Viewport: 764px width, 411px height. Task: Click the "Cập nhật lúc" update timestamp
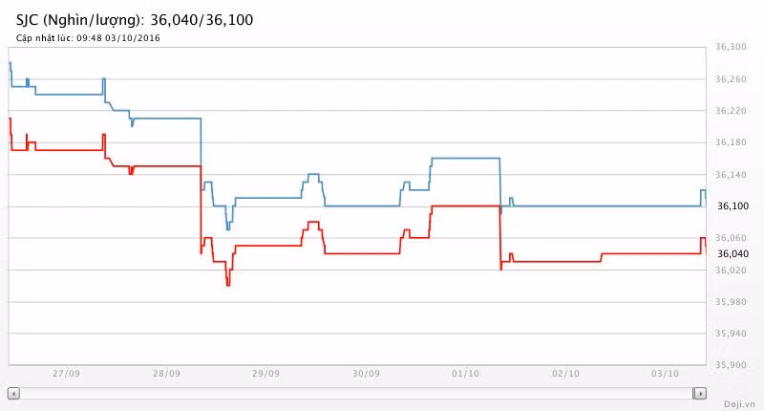pos(88,38)
